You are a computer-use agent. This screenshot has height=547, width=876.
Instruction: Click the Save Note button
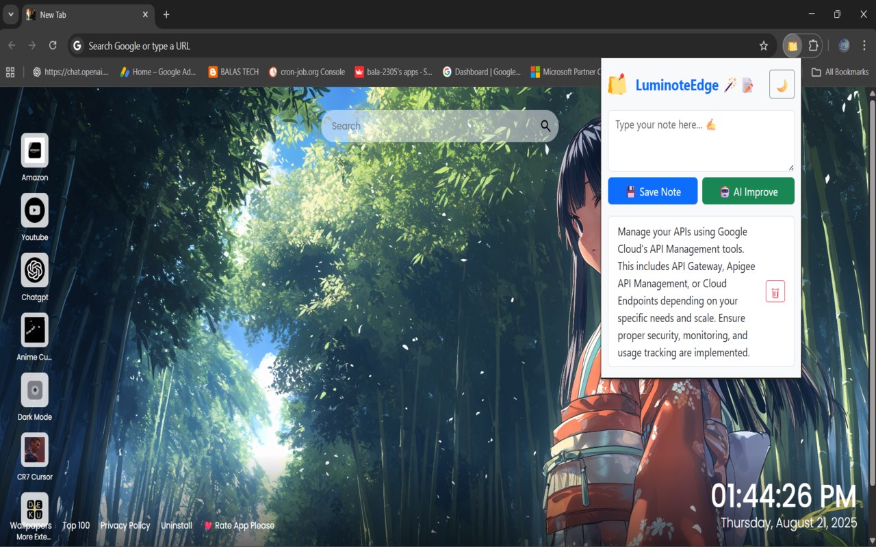click(x=653, y=191)
